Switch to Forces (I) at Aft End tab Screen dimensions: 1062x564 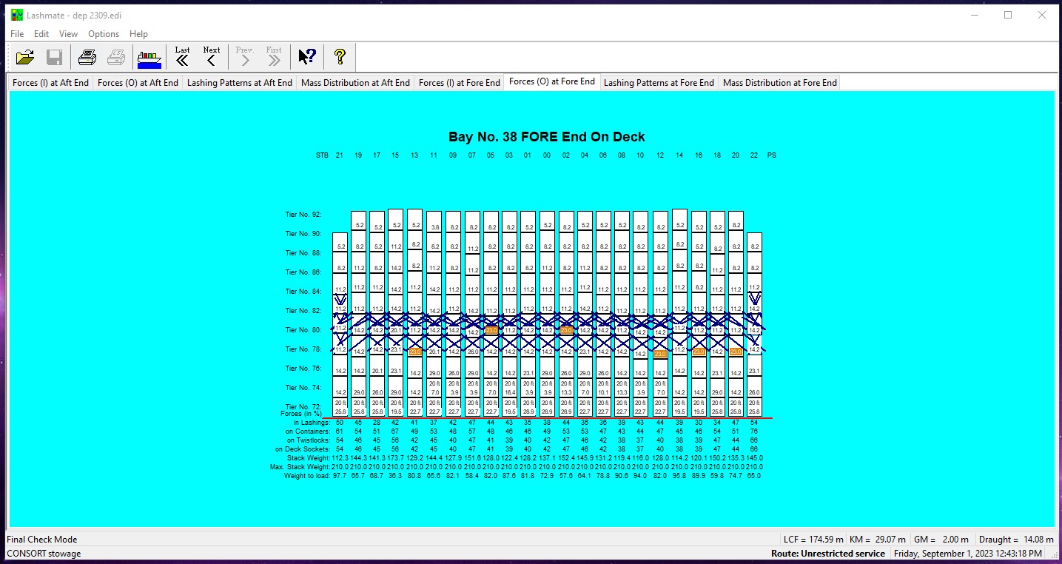[x=50, y=83]
